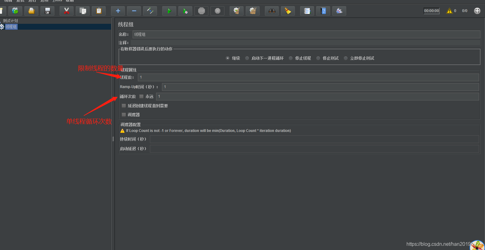Click the last toolbar icon after help
Viewport: 485px width, 250px height.
[x=339, y=11]
